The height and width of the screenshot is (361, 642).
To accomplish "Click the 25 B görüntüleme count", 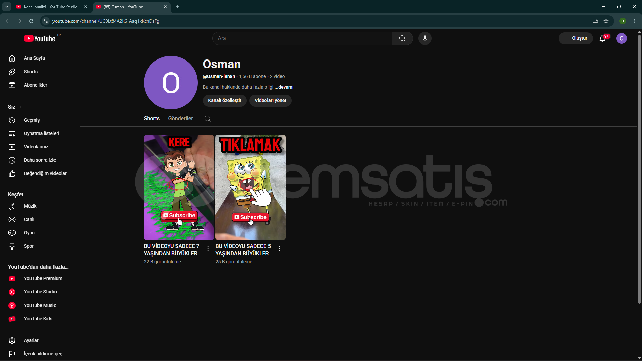I will pyautogui.click(x=234, y=262).
